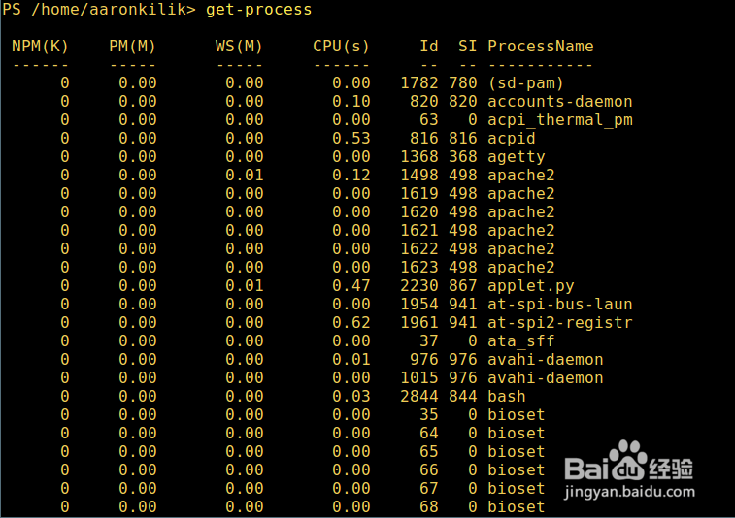Click Id 1619 of apache2
This screenshot has height=518, width=735.
point(419,193)
